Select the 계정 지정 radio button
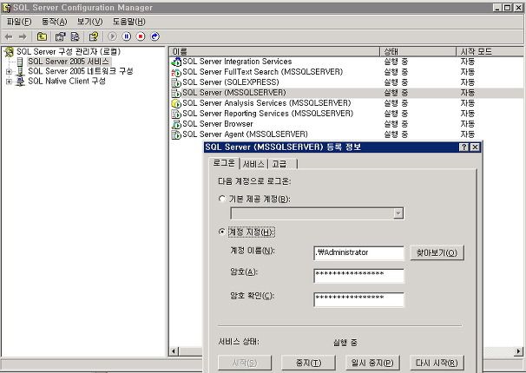526x373 pixels. coord(221,232)
